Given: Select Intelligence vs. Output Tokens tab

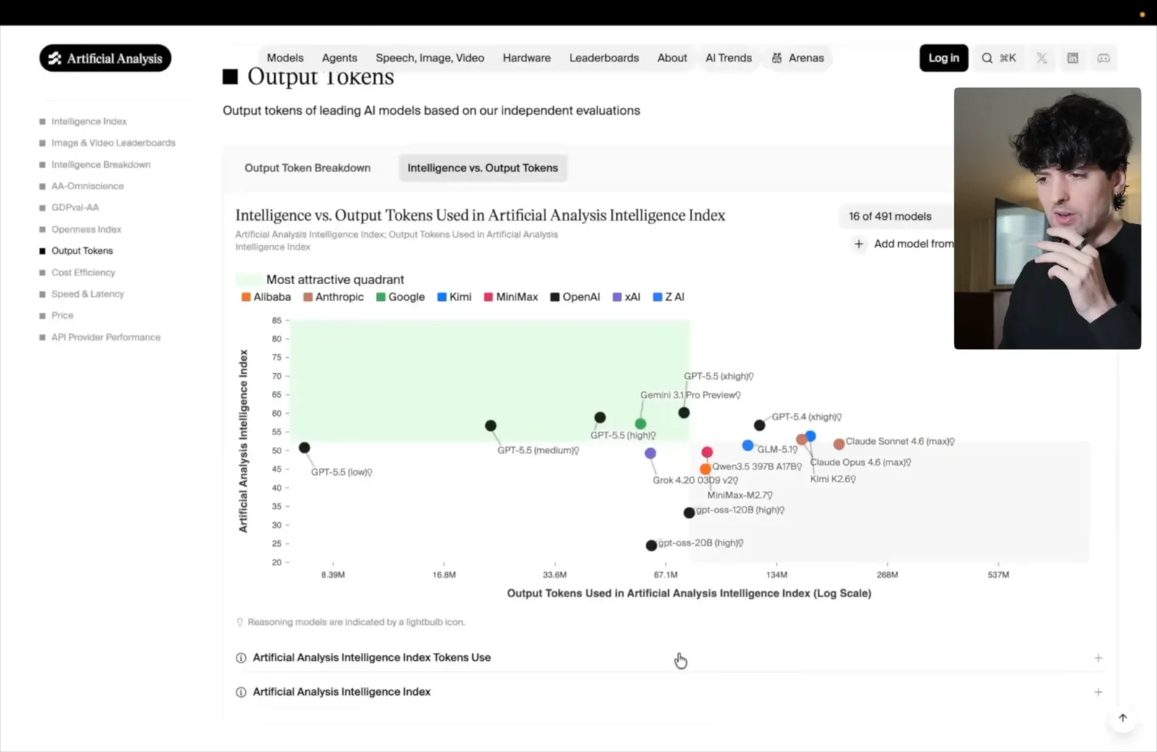Looking at the screenshot, I should pyautogui.click(x=482, y=168).
